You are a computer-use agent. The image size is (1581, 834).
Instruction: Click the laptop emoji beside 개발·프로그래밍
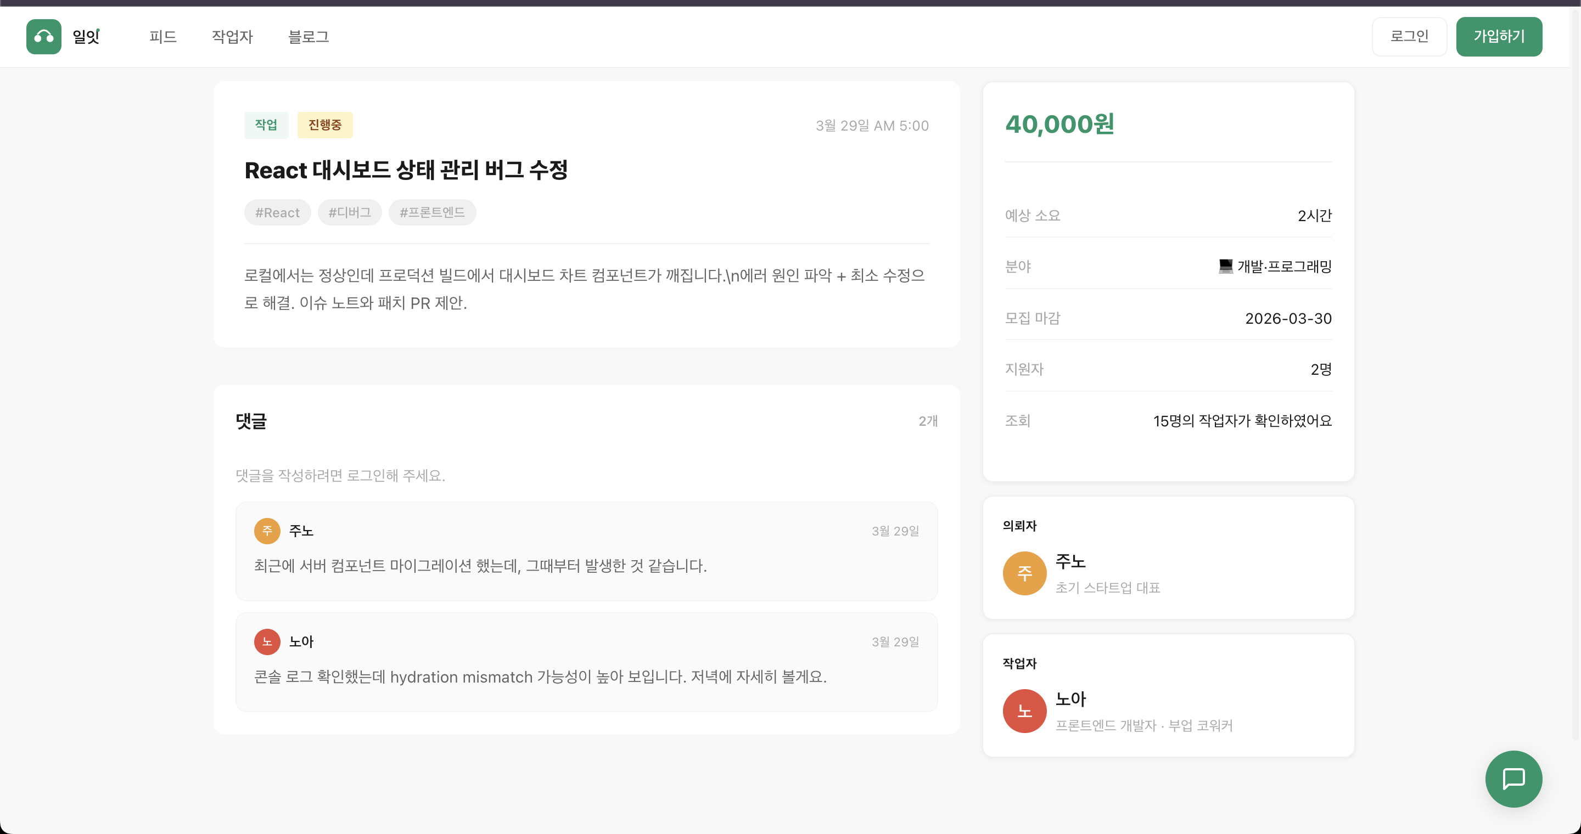coord(1225,266)
